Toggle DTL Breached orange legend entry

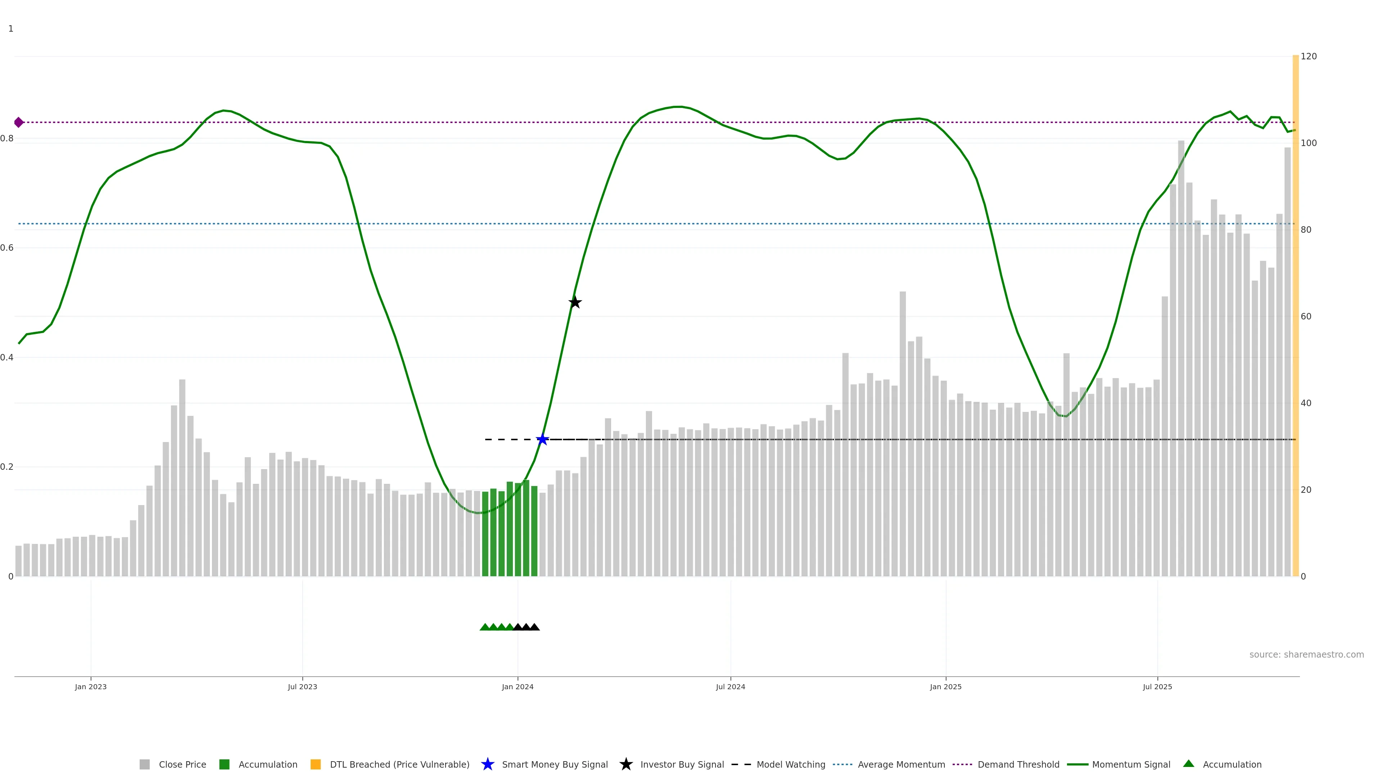pos(316,764)
